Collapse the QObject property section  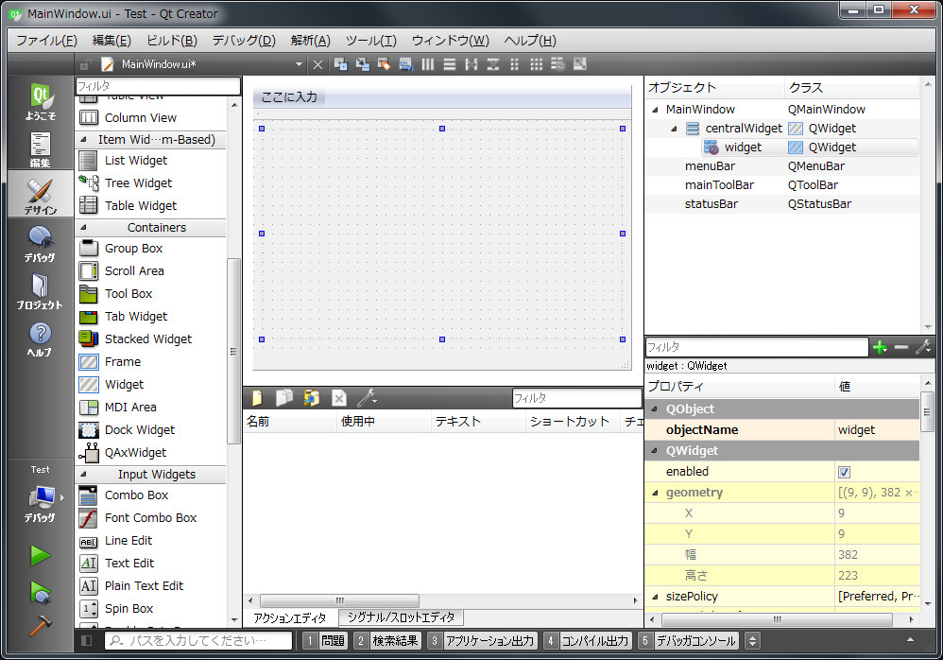pyautogui.click(x=655, y=409)
